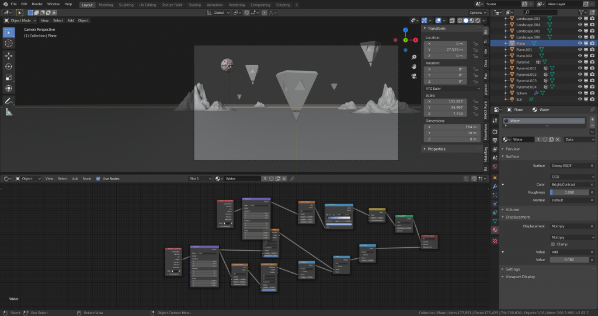The height and width of the screenshot is (316, 598).
Task: Uncheck the Use Nodes checkbox
Action: [98, 178]
